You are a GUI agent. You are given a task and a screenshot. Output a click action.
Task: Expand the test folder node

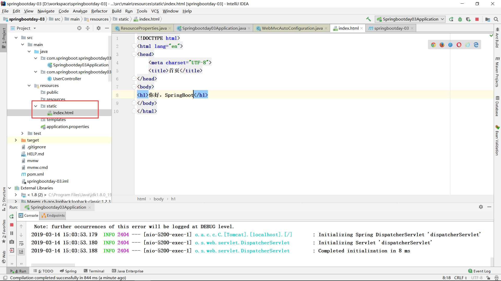[22, 133]
